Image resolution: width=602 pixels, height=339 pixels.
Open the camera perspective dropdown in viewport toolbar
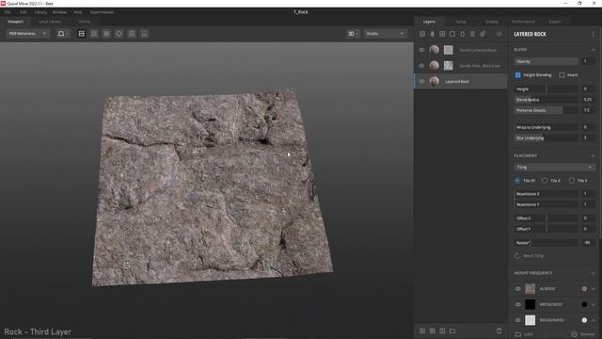click(x=63, y=34)
